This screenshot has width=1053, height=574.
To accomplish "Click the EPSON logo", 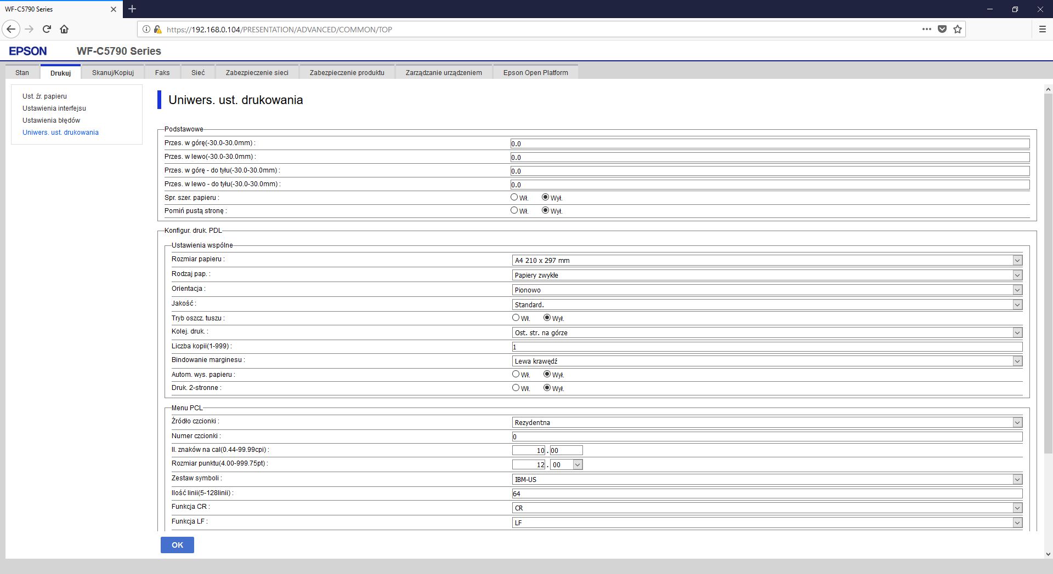I will [x=28, y=51].
